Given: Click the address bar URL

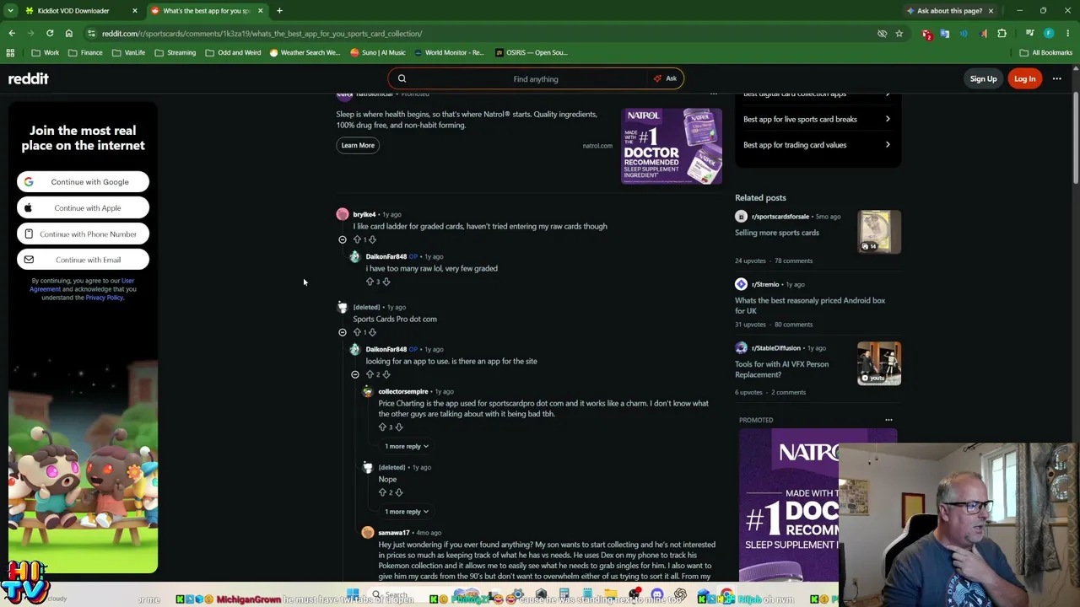Looking at the screenshot, I should 262,34.
